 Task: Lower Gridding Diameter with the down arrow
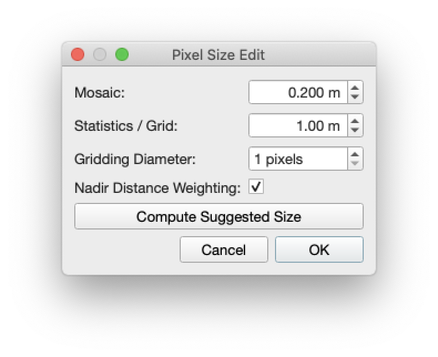[x=355, y=164]
